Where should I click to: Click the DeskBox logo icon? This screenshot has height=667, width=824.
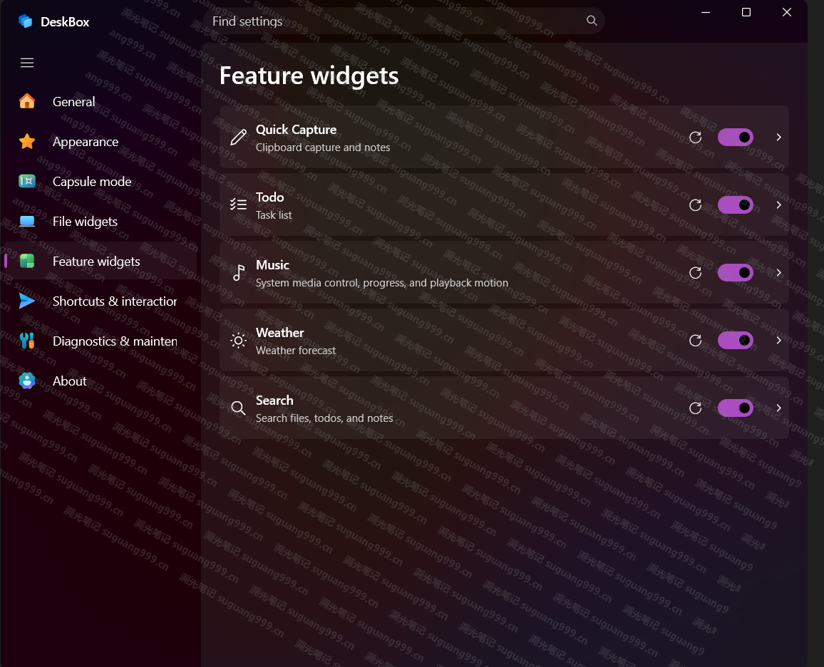[25, 21]
